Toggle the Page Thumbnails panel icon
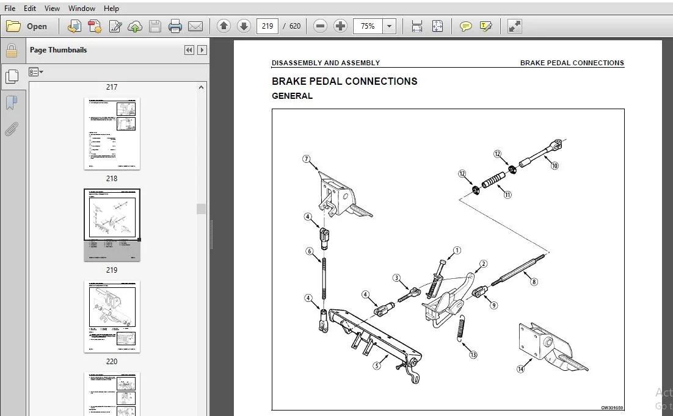Viewport: 673px width, 416px height. (12, 76)
